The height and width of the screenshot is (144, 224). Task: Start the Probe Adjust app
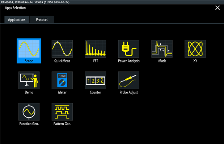[129, 83]
